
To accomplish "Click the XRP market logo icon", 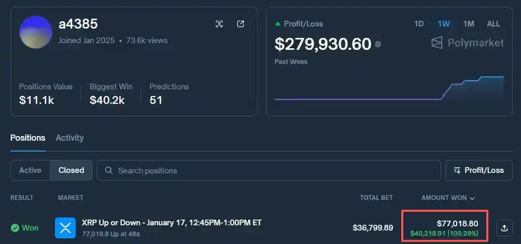I will [x=65, y=228].
